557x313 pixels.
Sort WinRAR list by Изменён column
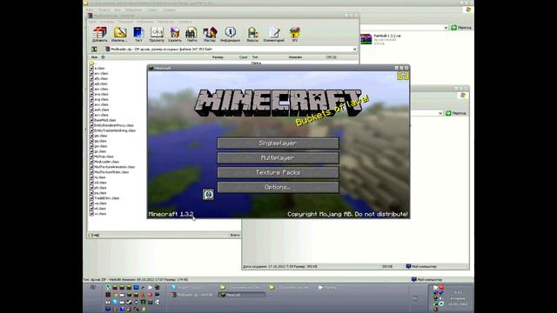coord(295,57)
